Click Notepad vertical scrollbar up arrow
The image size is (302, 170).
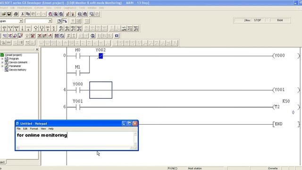click(135, 134)
